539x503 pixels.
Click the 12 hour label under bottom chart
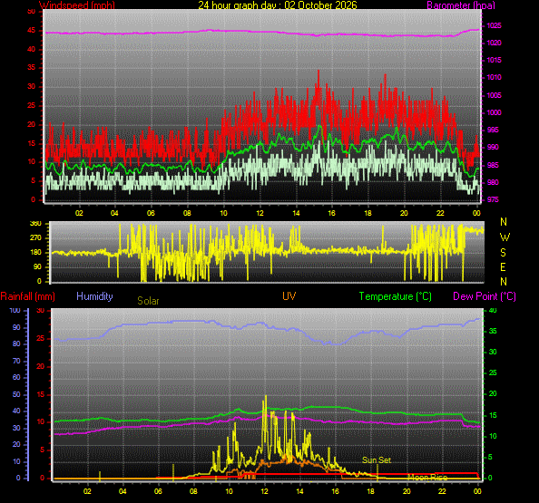click(x=264, y=491)
